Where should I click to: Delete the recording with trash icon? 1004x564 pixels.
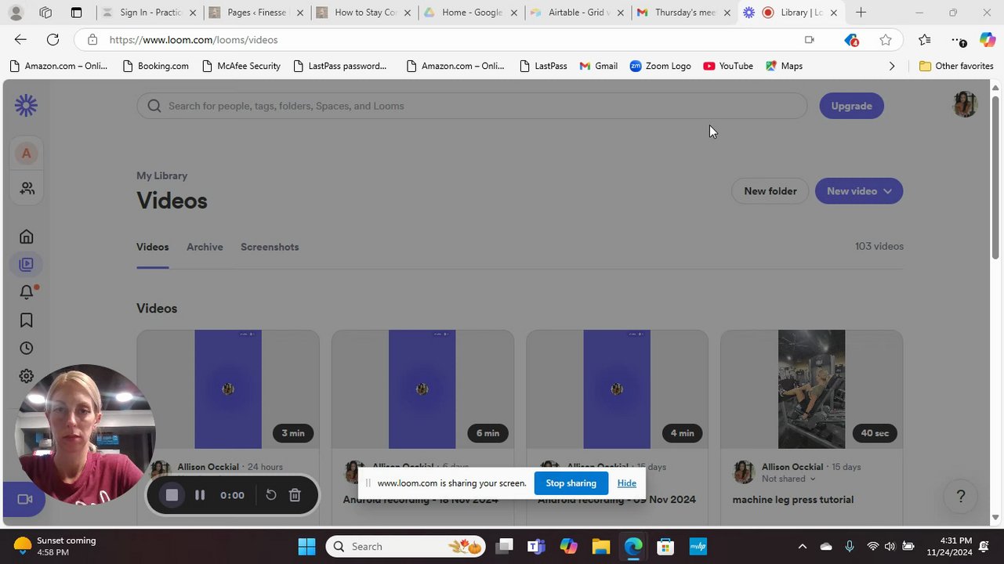295,495
